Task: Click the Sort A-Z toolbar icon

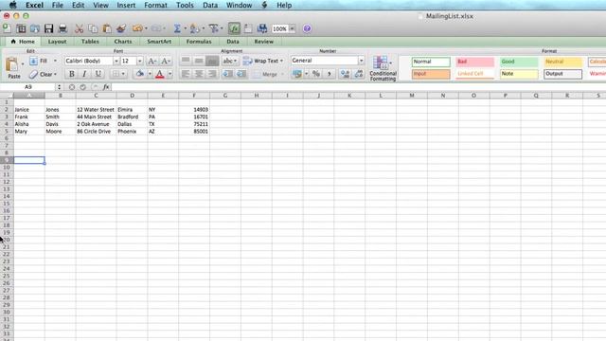Action: (195, 28)
